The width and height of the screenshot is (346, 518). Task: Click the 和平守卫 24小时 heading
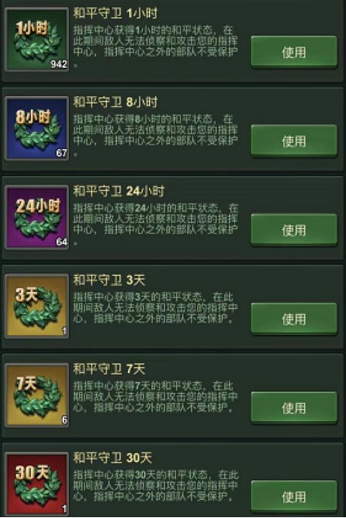point(119,191)
